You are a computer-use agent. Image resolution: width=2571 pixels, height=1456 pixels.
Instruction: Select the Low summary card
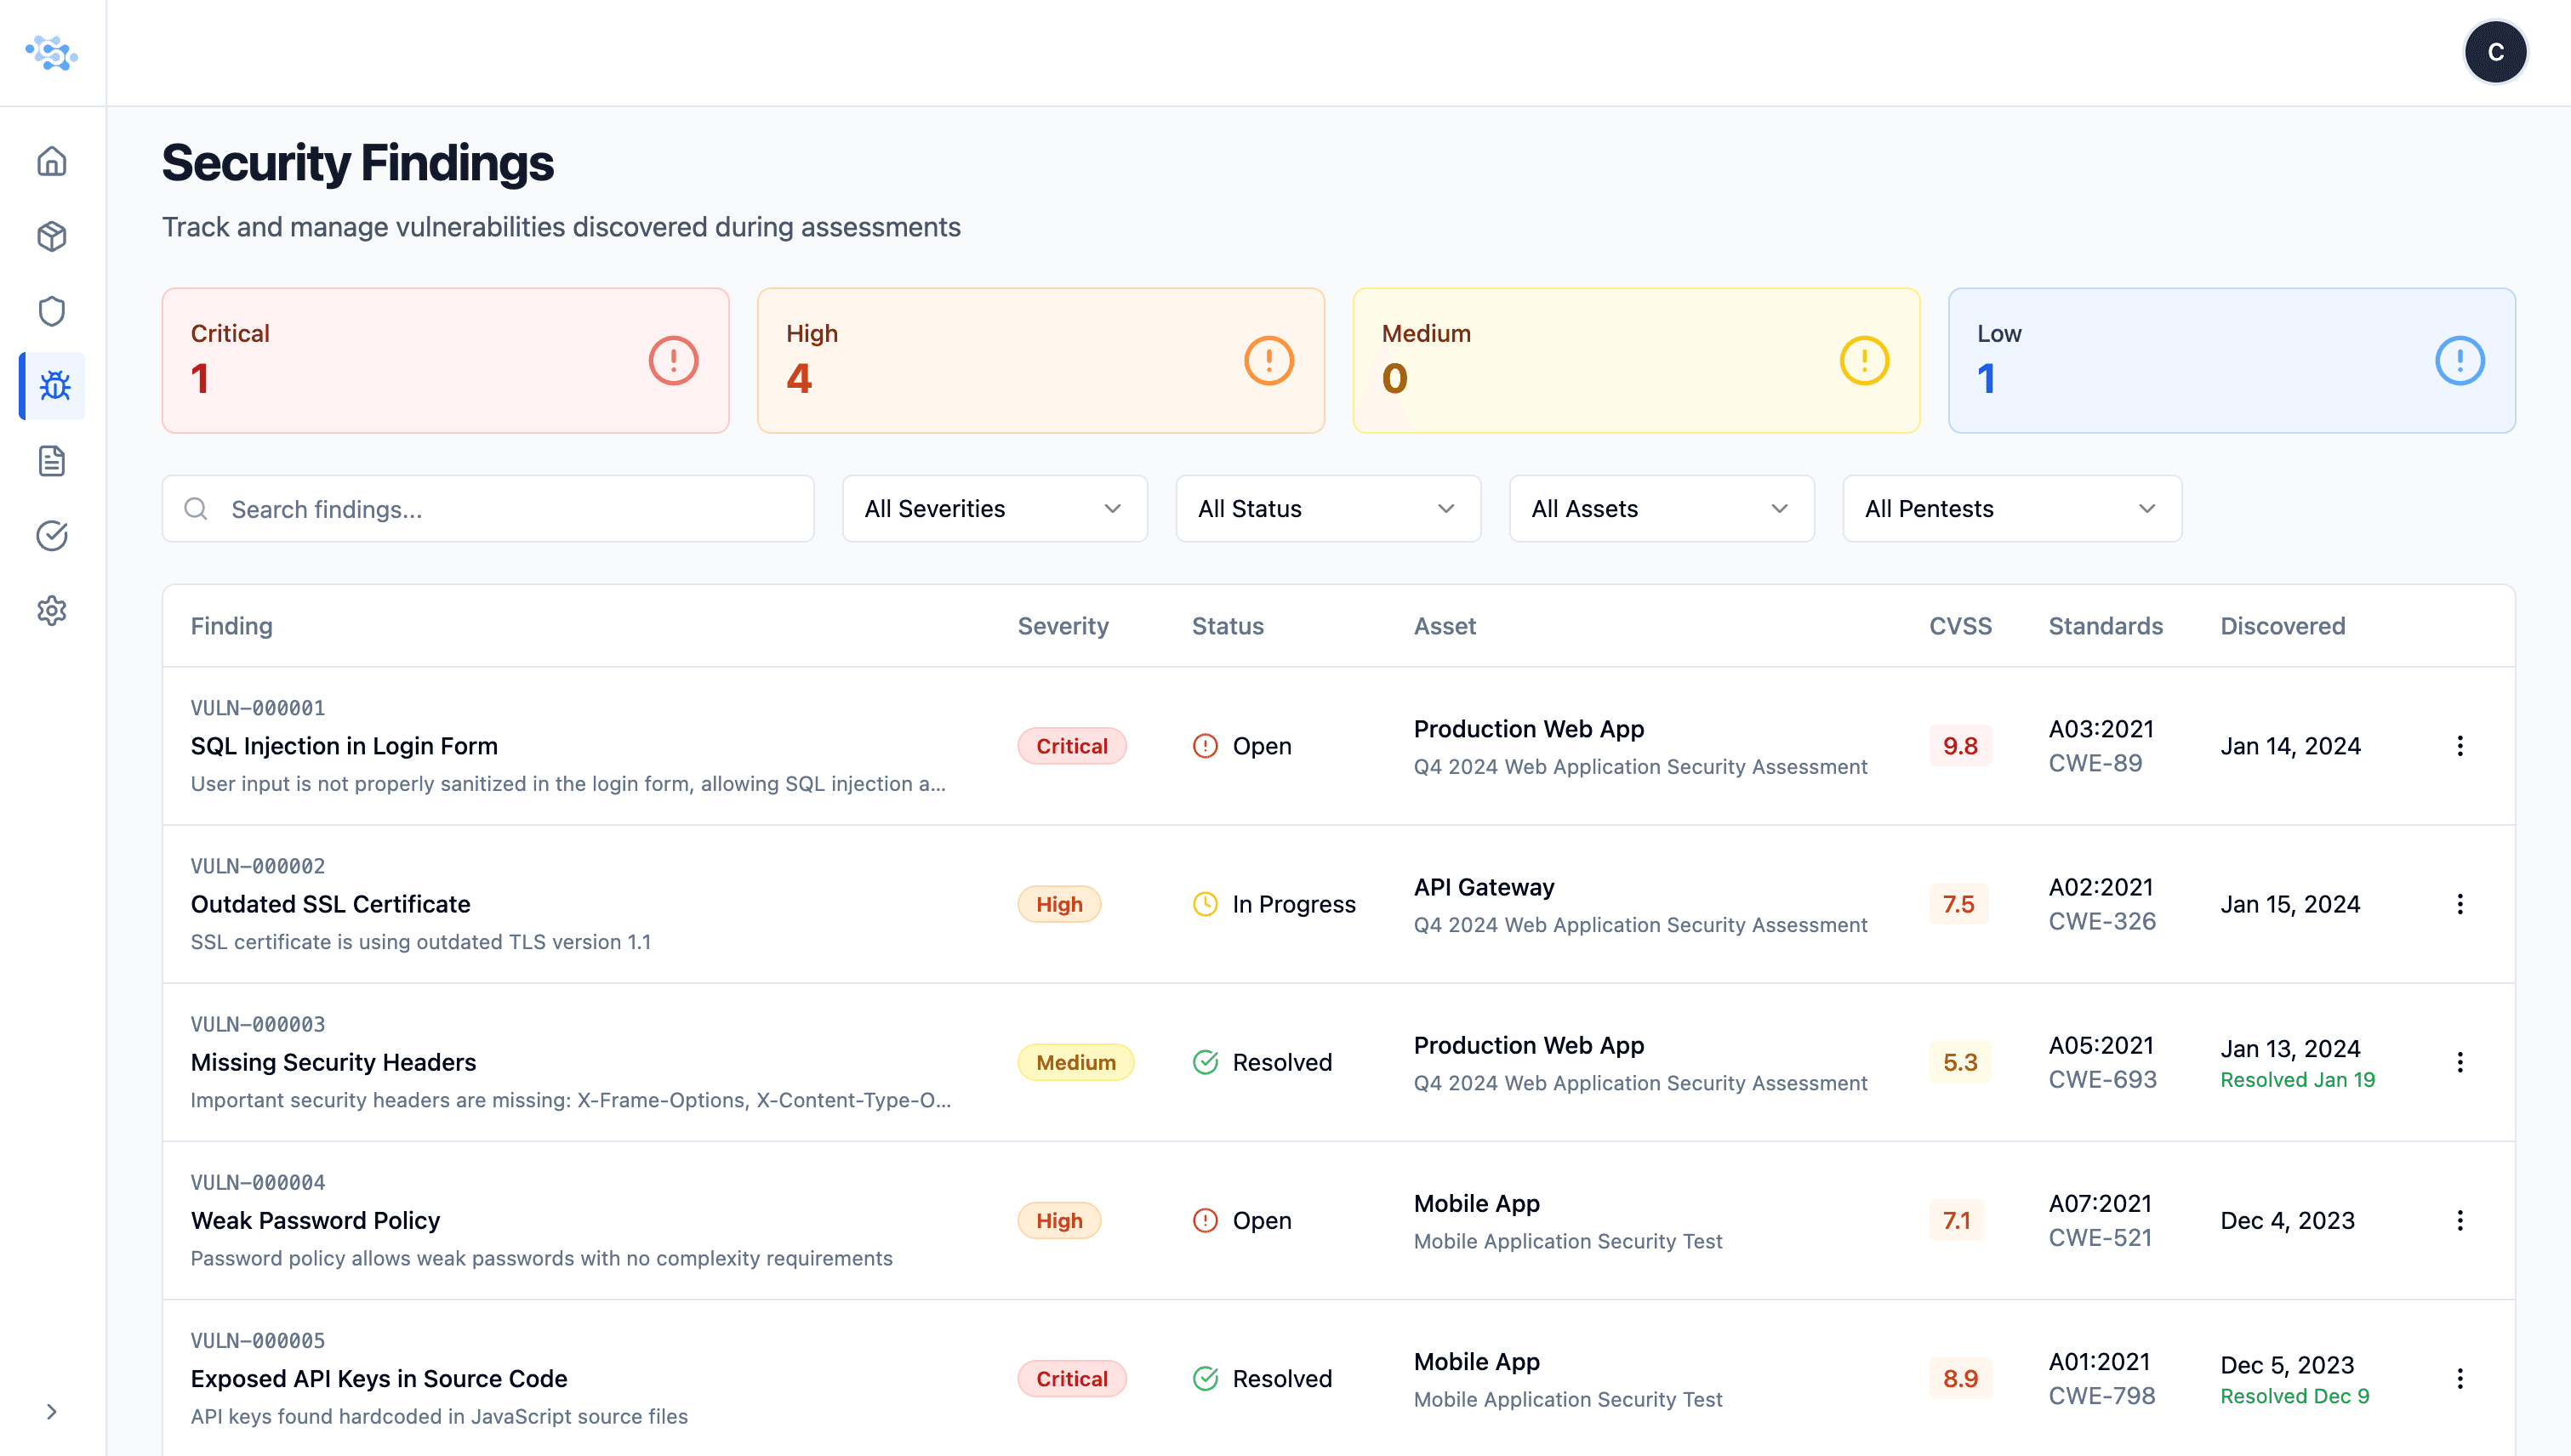(x=2231, y=360)
